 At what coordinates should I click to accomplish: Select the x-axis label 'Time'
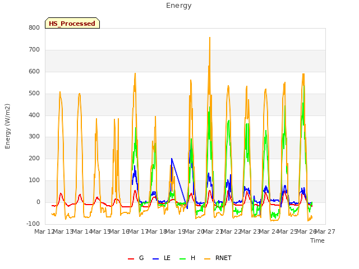tap(317, 240)
